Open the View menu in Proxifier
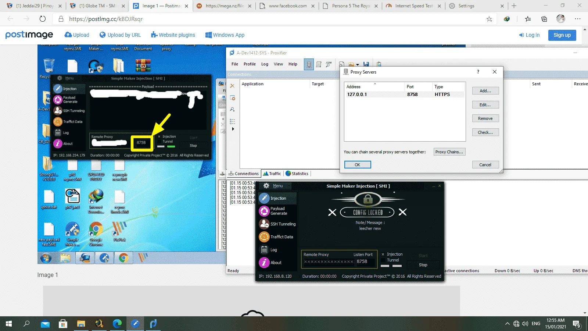 tap(278, 64)
